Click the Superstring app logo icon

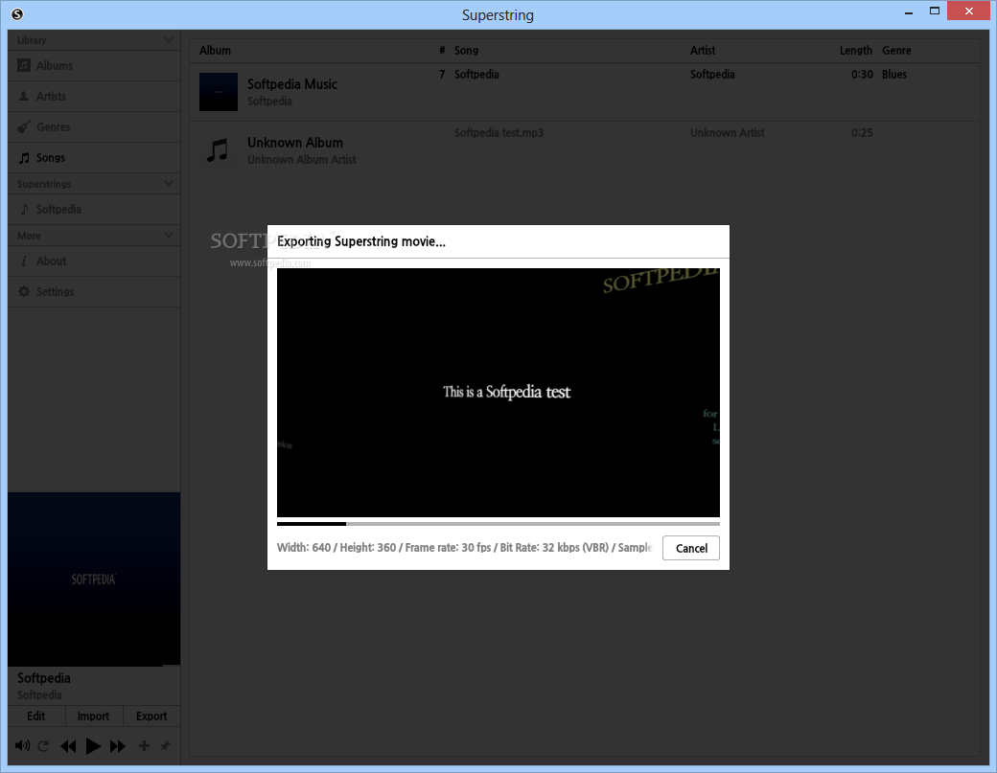coord(17,14)
